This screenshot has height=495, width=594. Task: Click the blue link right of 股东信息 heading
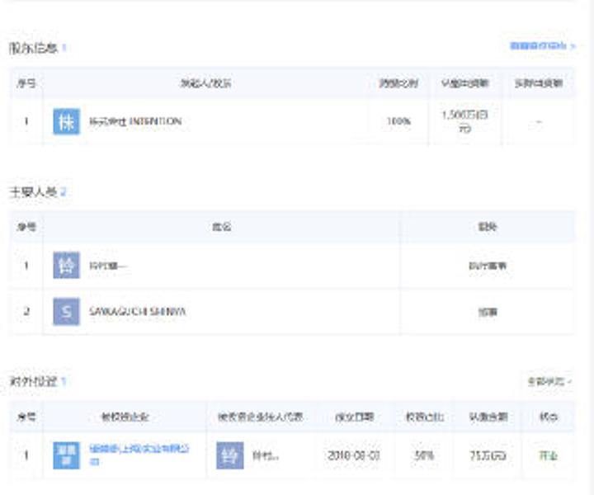(541, 46)
